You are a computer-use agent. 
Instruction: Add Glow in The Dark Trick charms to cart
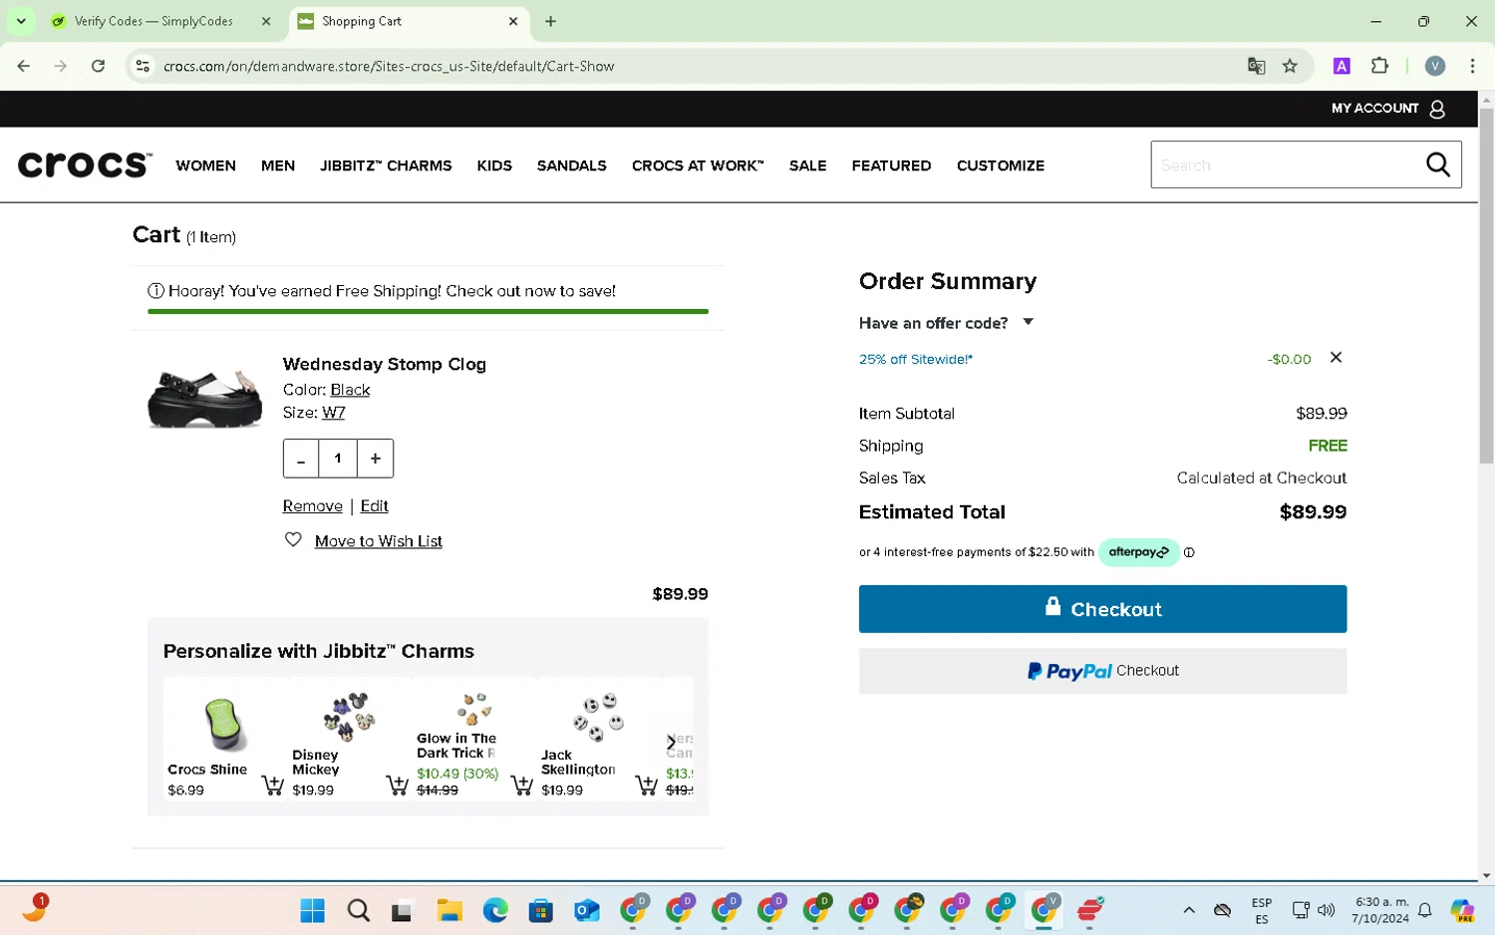pyautogui.click(x=521, y=785)
